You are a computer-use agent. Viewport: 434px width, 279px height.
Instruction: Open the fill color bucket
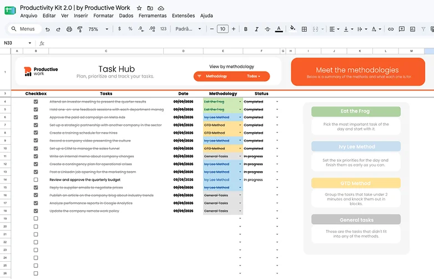(292, 28)
